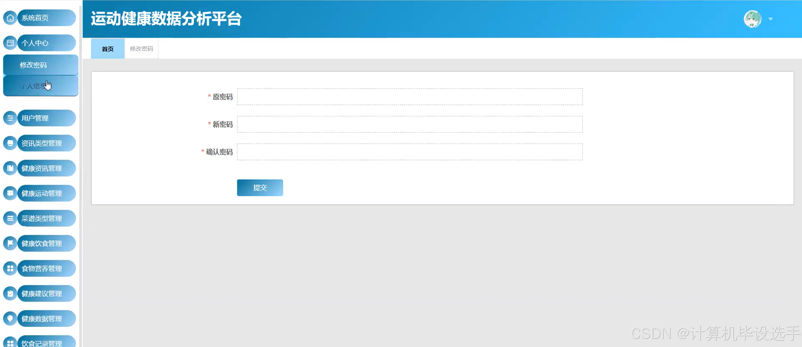Open 个人信息 submenu item
Image resolution: width=802 pixels, height=347 pixels.
(40, 86)
